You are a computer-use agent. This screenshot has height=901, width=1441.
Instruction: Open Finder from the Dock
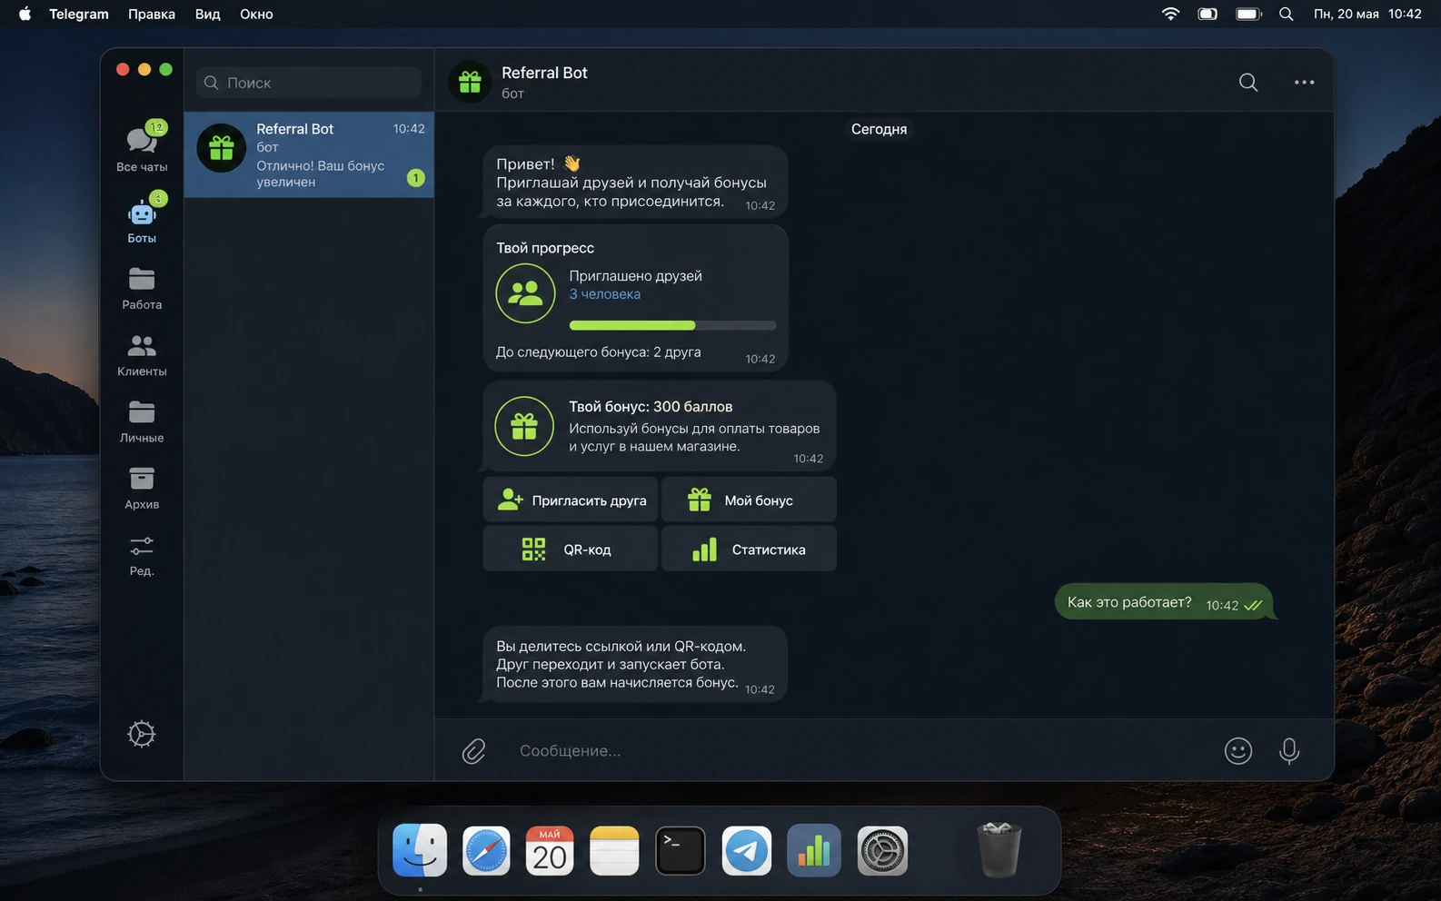click(x=420, y=851)
